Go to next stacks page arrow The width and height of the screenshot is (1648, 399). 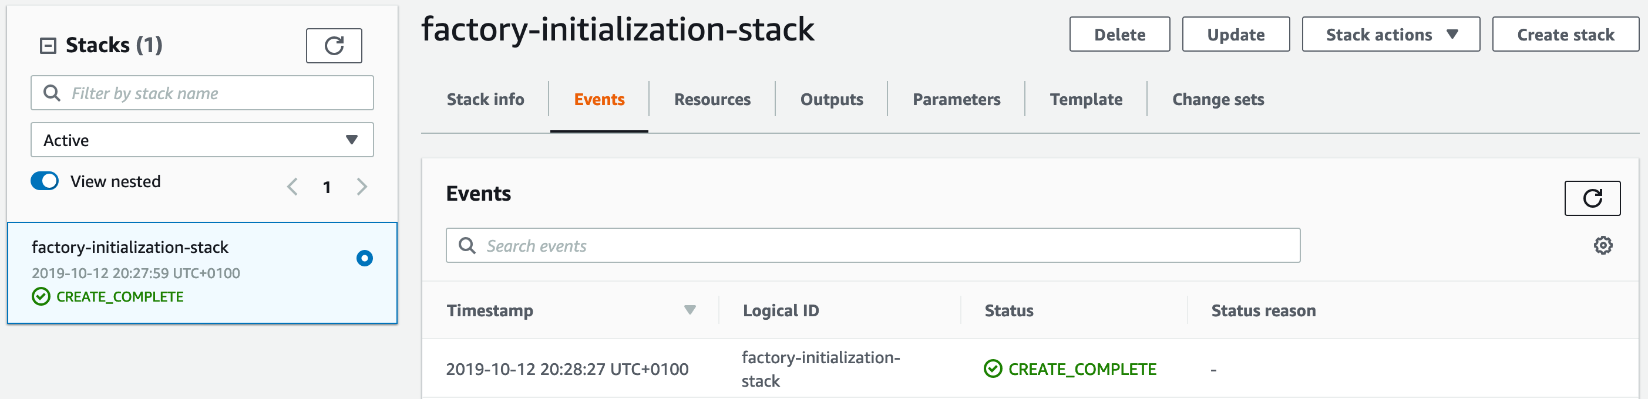click(x=362, y=187)
